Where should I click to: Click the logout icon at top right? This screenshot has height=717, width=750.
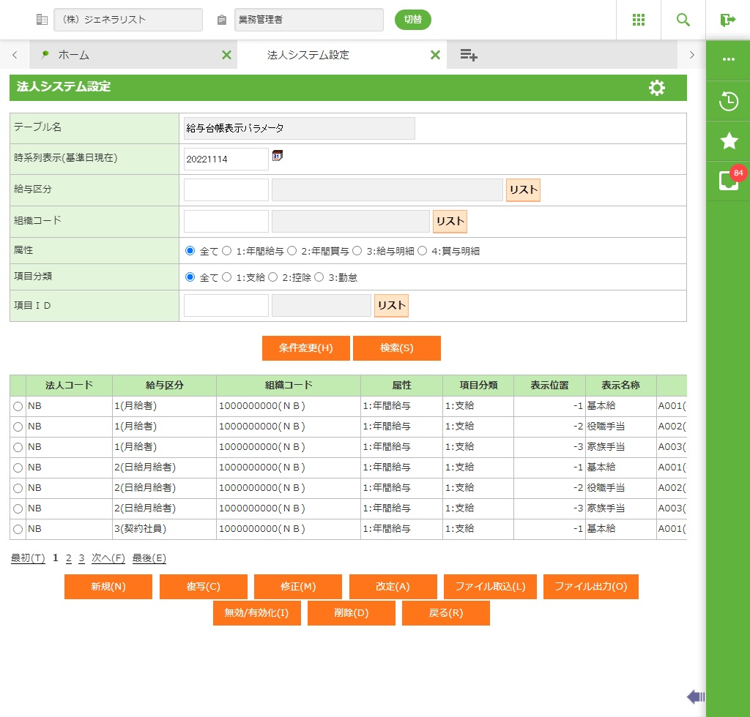click(727, 20)
